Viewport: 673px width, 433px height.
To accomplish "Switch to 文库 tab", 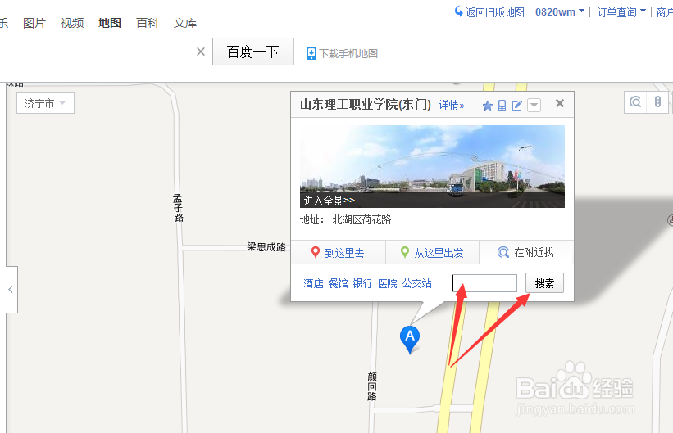I will [185, 23].
